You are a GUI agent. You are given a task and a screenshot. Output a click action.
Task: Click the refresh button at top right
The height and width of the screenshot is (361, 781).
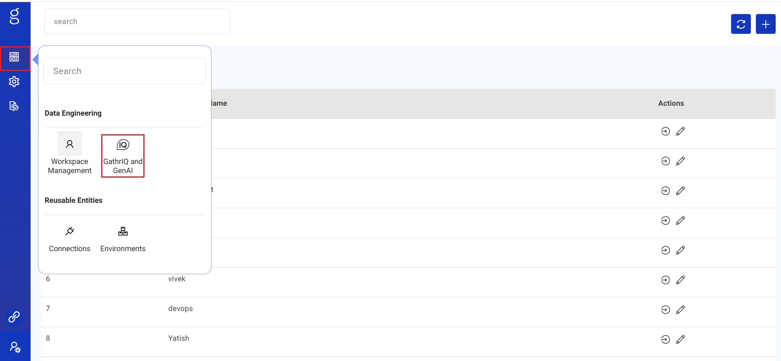(x=741, y=24)
